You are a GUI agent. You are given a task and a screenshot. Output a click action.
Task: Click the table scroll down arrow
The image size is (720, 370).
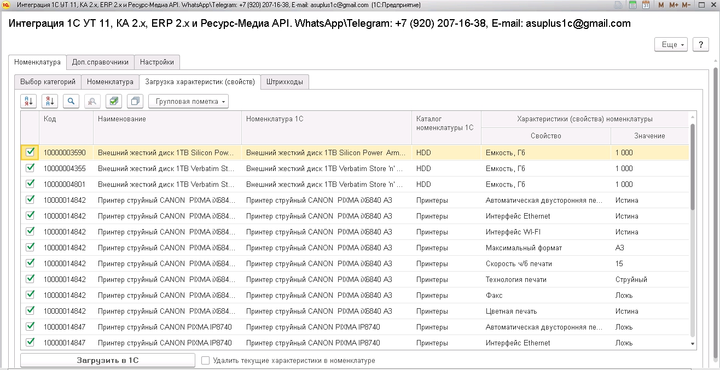click(x=693, y=344)
